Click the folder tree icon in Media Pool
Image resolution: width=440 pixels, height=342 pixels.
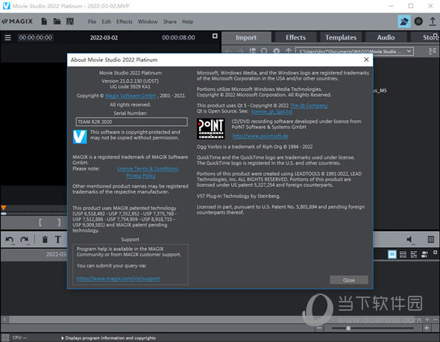(x=253, y=51)
